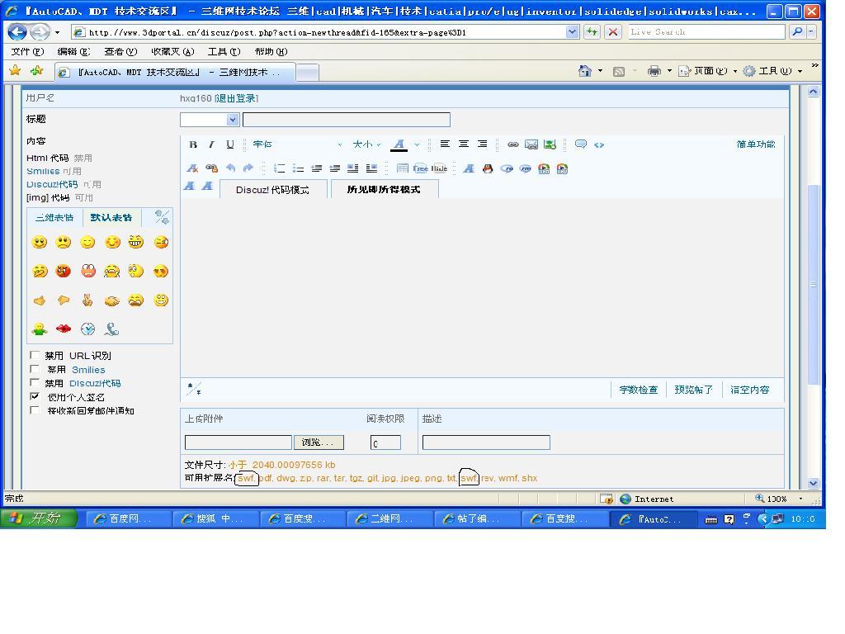This screenshot has height=634, width=845.
Task: Toggle the disable Smilies checkbox
Action: [x=35, y=369]
